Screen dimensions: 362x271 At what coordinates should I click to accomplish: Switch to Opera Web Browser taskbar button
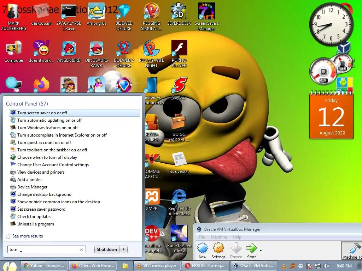pos(93,266)
